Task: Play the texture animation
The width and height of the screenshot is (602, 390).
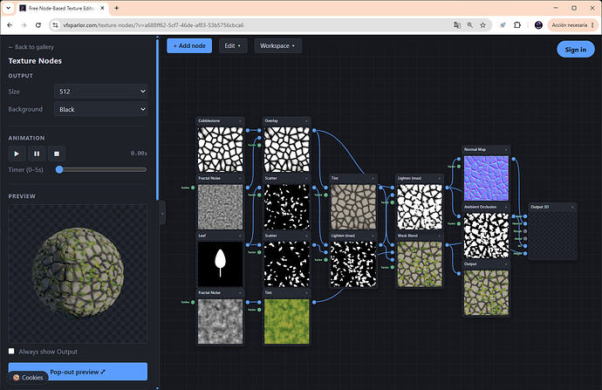Action: [x=17, y=154]
